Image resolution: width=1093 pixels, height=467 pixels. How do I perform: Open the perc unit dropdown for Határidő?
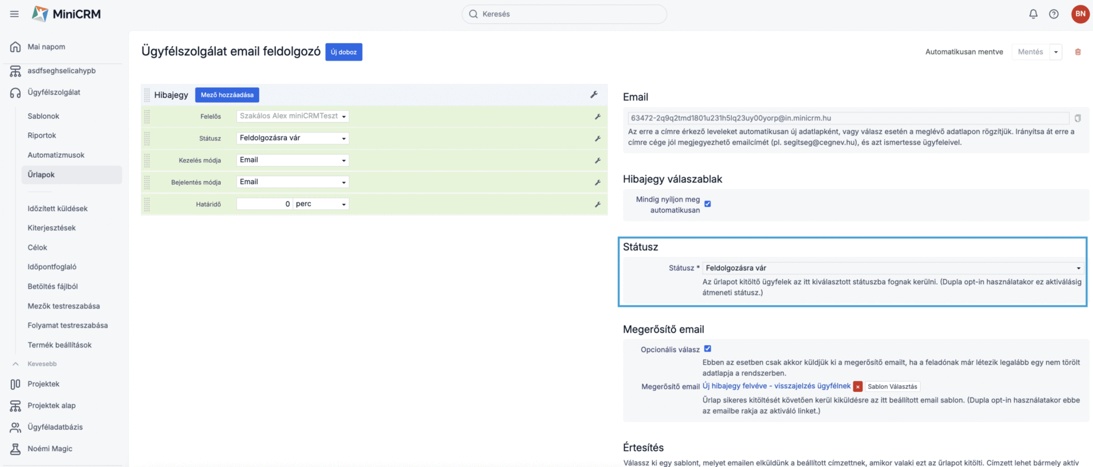tap(321, 204)
